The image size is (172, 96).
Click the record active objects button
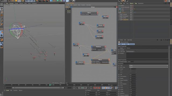tap(94, 88)
